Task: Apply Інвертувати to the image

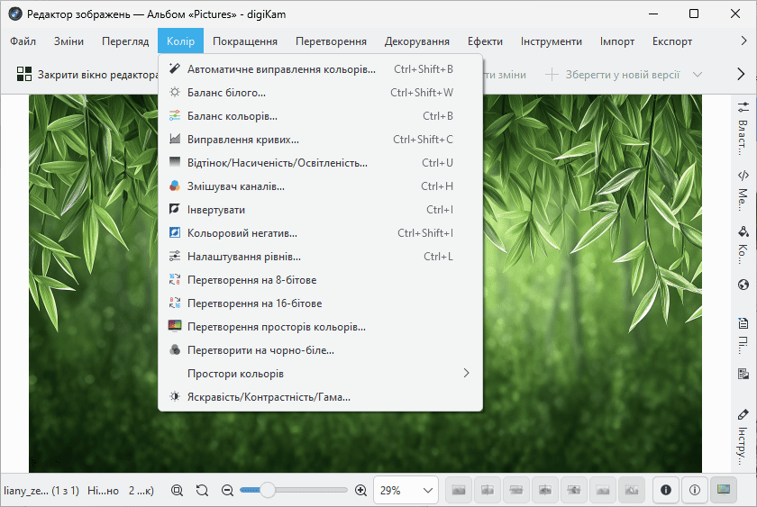Action: coord(320,210)
